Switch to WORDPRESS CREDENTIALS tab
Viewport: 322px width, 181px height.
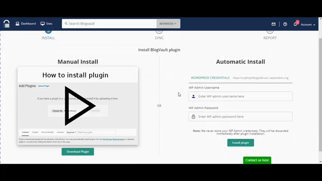coord(210,78)
